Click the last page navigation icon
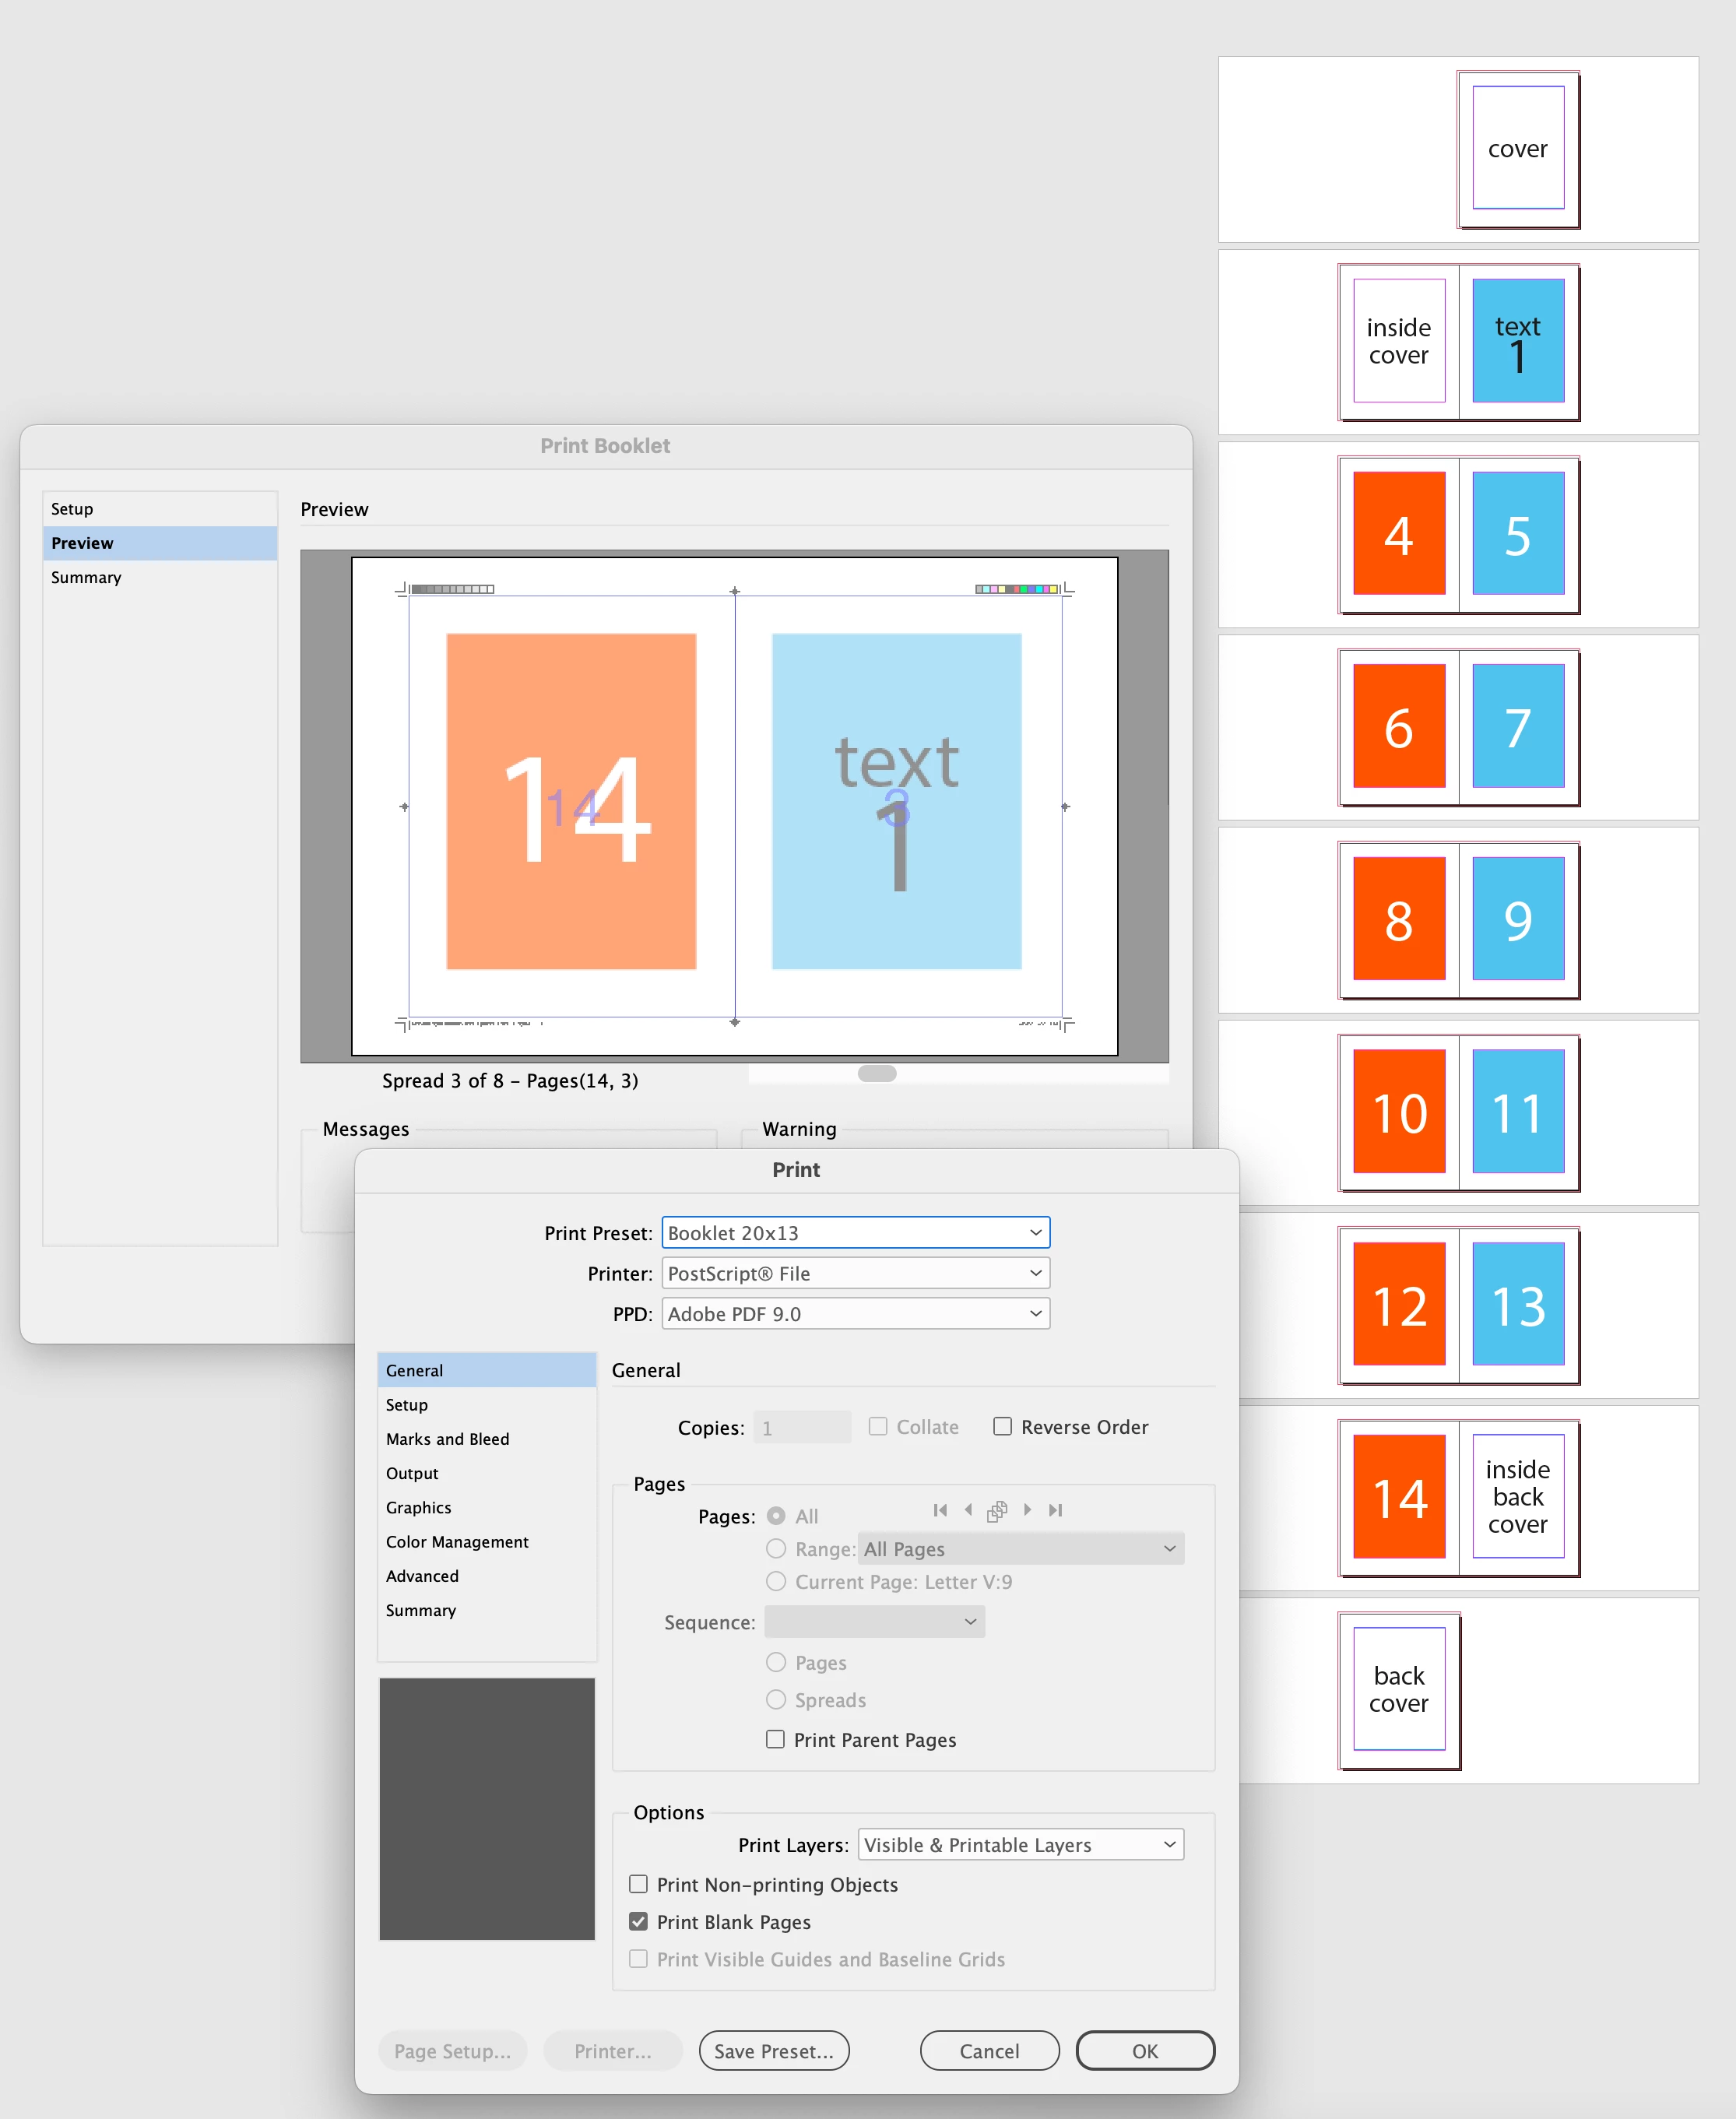Screen dimensions: 1736x2119 pyautogui.click(x=1055, y=1510)
